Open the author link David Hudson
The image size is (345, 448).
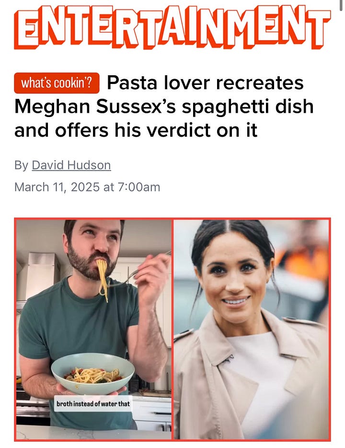pyautogui.click(x=71, y=165)
